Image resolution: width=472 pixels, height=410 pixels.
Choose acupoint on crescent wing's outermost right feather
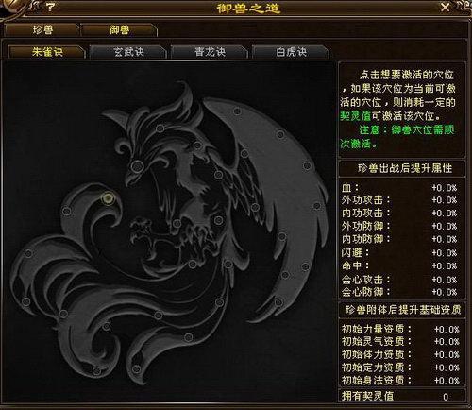[317, 206]
